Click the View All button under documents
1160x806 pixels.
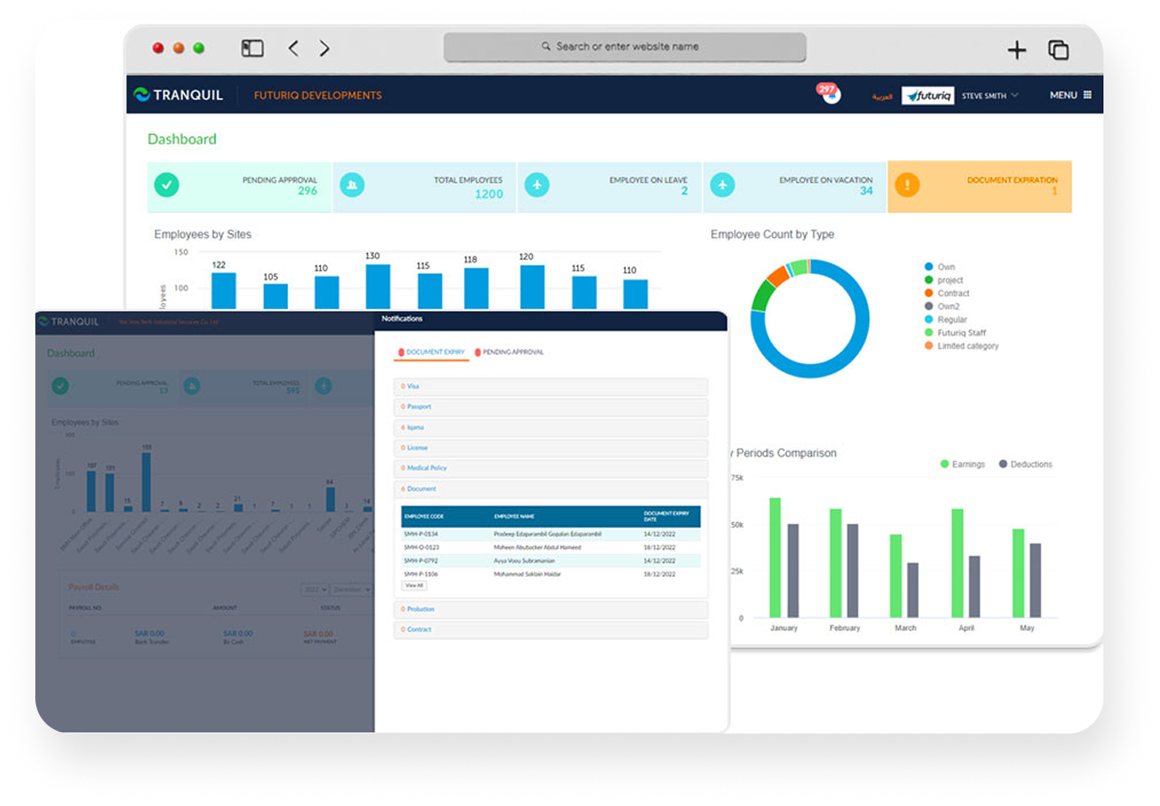tap(414, 585)
